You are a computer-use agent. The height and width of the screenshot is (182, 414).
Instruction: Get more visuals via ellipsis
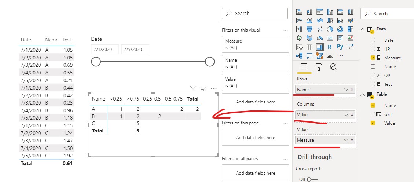click(x=340, y=56)
